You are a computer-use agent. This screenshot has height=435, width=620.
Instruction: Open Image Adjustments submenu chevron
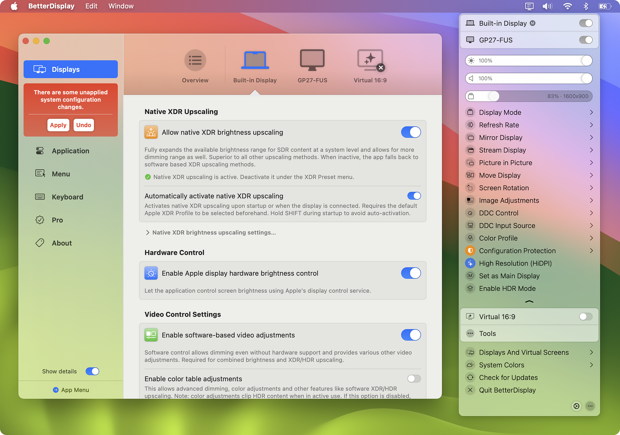(591, 200)
